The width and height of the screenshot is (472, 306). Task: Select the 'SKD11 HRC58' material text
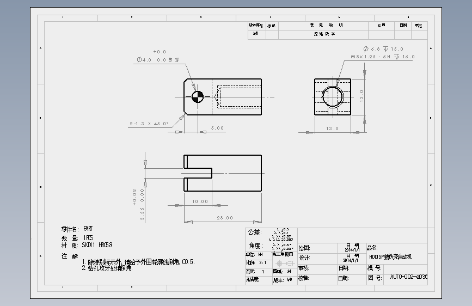[x=97, y=245]
